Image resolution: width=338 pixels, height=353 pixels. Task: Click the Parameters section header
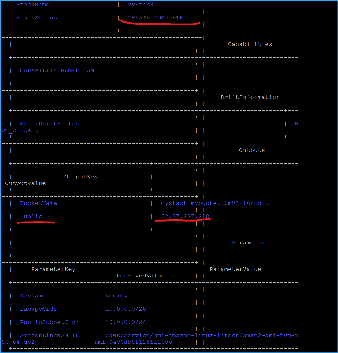[250, 242]
